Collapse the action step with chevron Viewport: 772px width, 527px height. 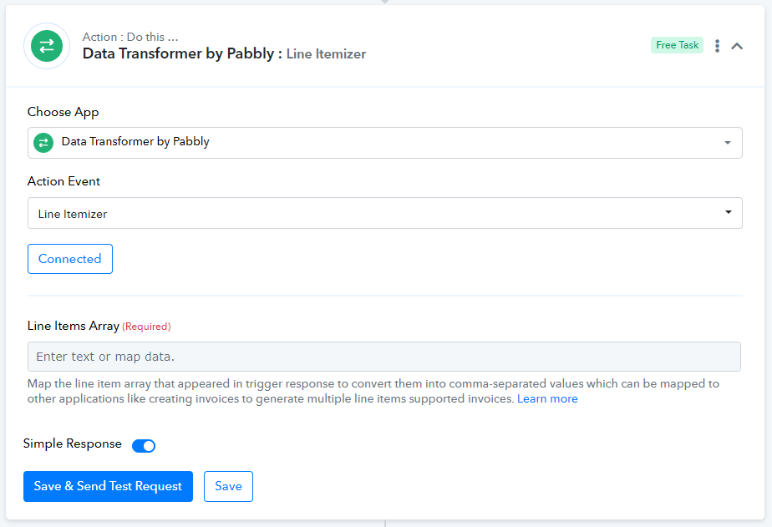(737, 46)
